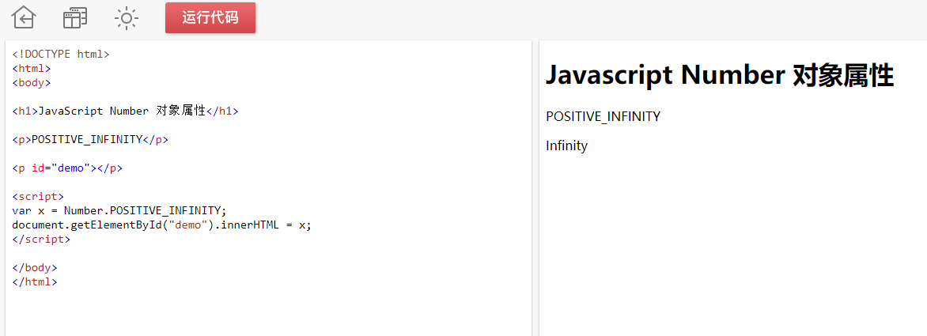Click the p POSITIVE_INFINITY code line

tap(90, 139)
